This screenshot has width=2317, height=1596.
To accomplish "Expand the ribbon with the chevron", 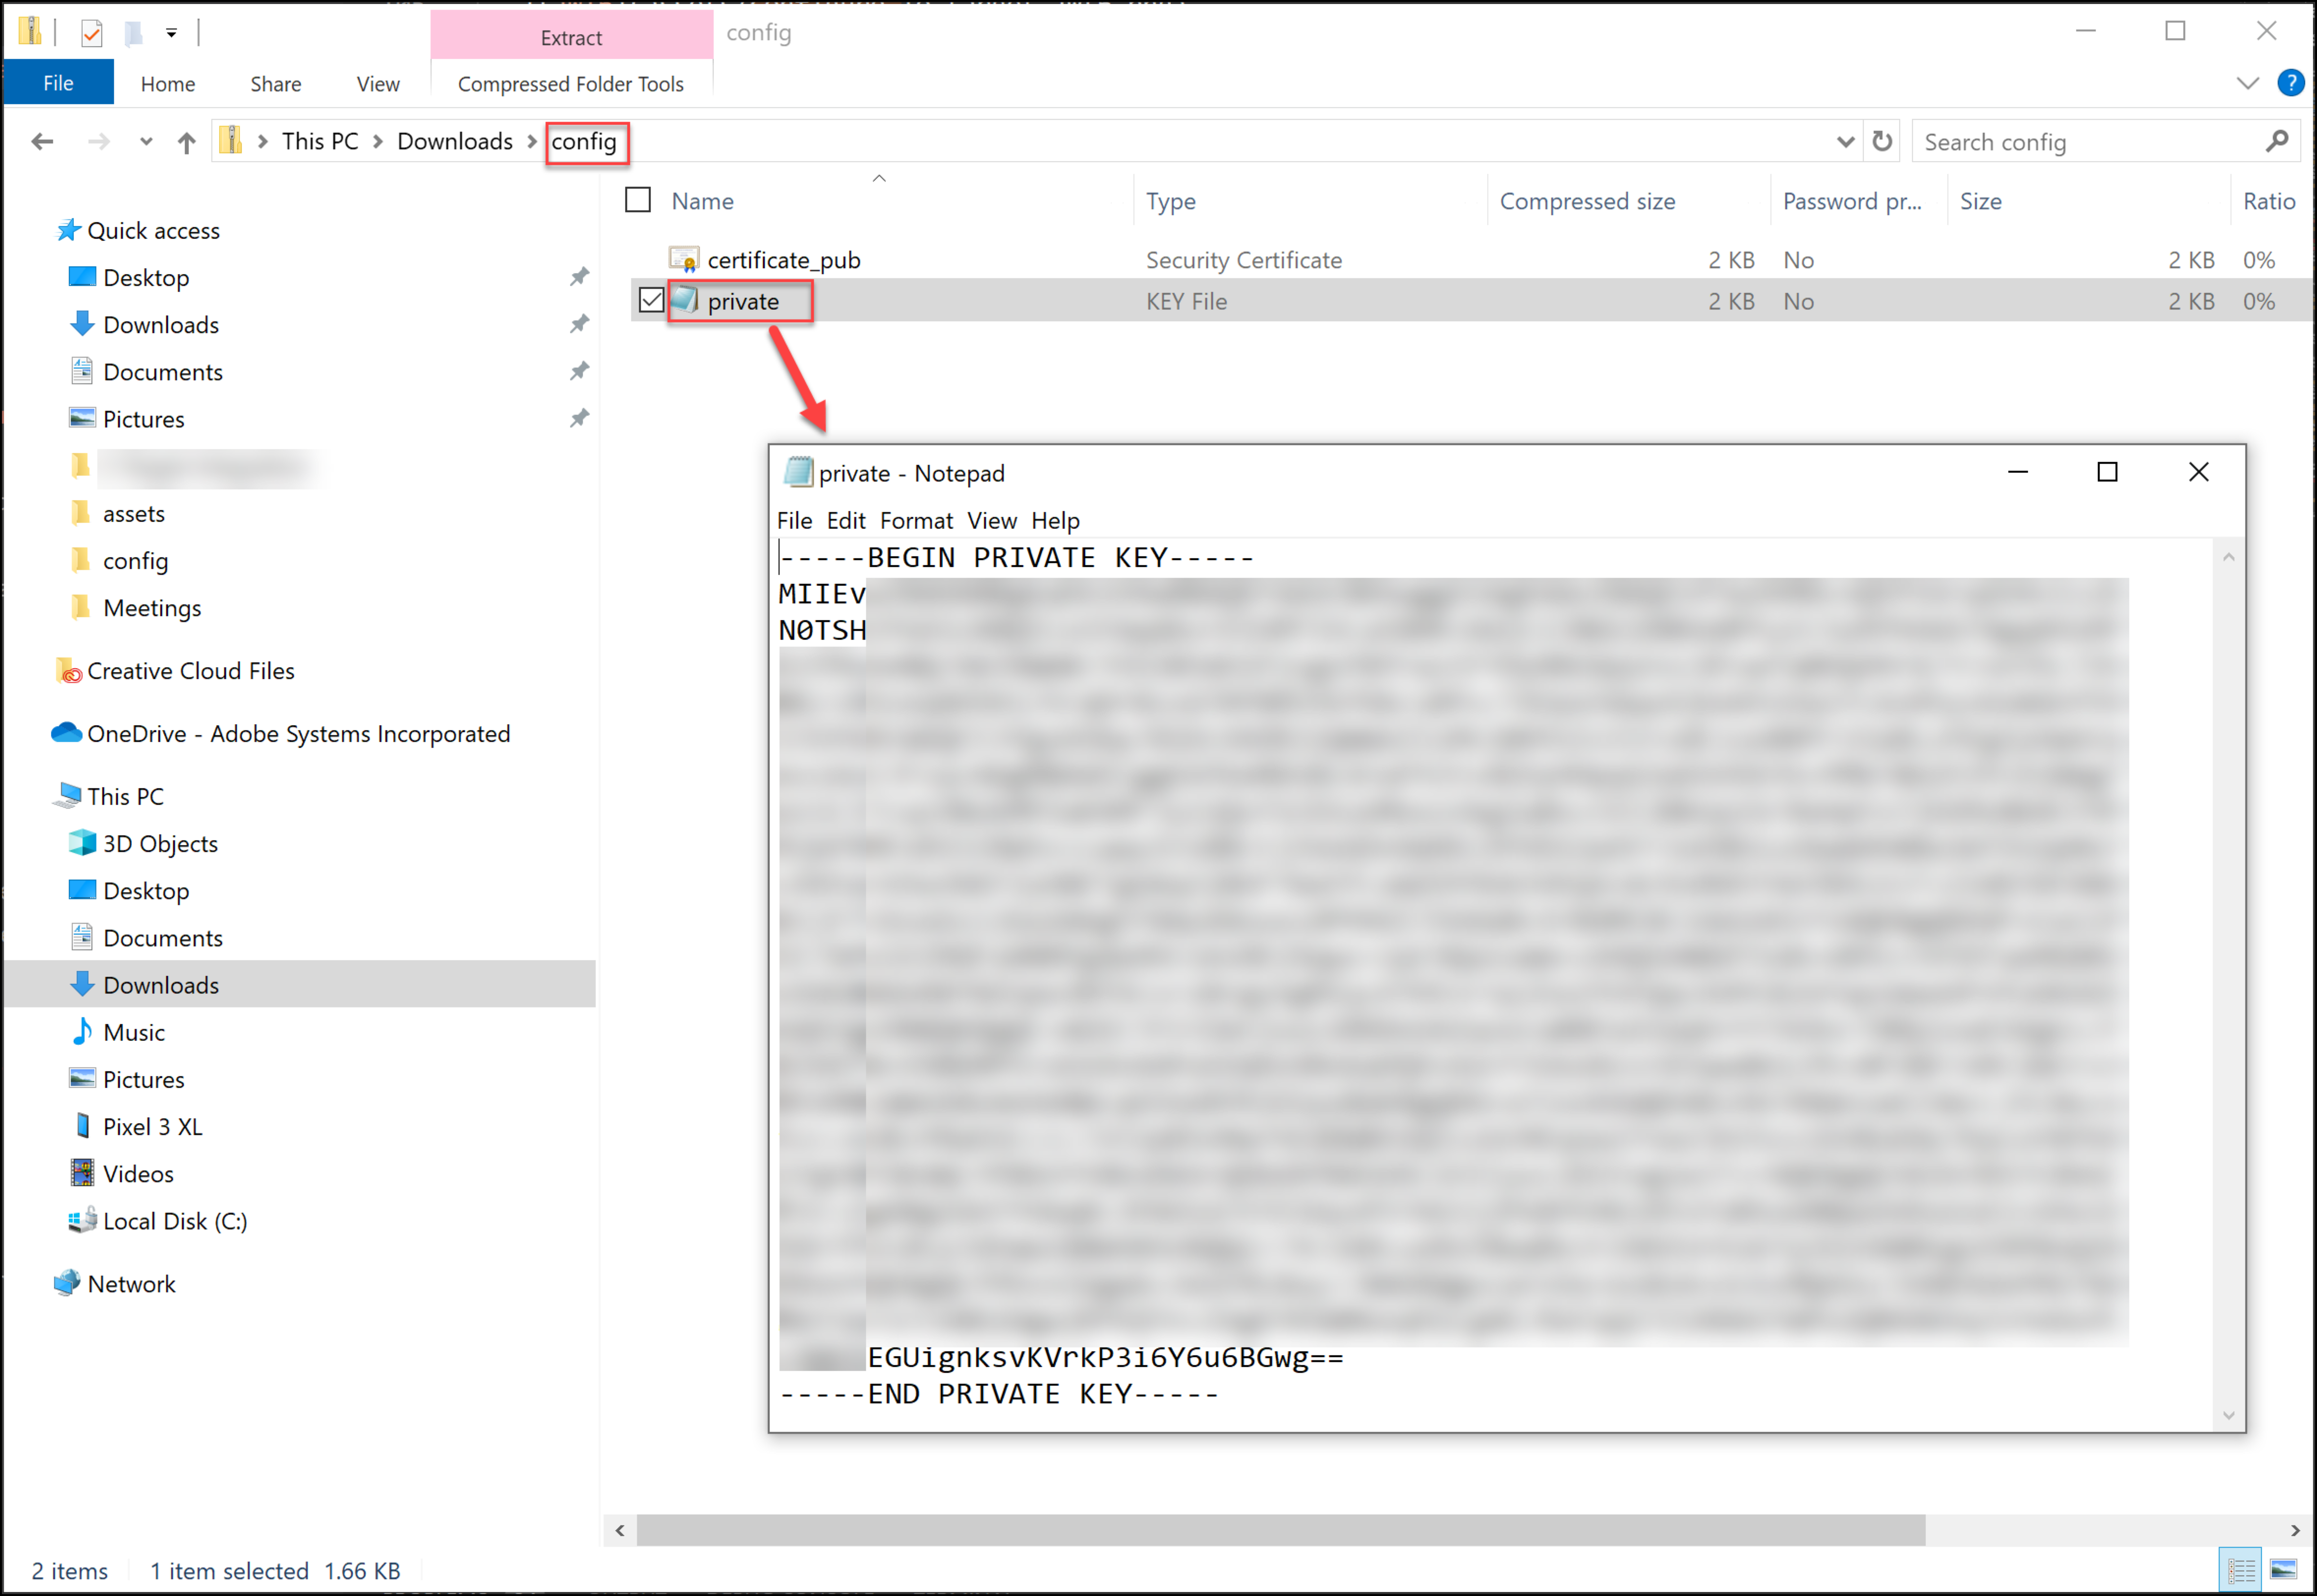I will pyautogui.click(x=2247, y=83).
